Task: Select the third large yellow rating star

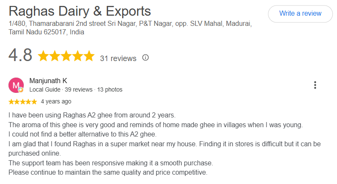Action: tap(66, 56)
